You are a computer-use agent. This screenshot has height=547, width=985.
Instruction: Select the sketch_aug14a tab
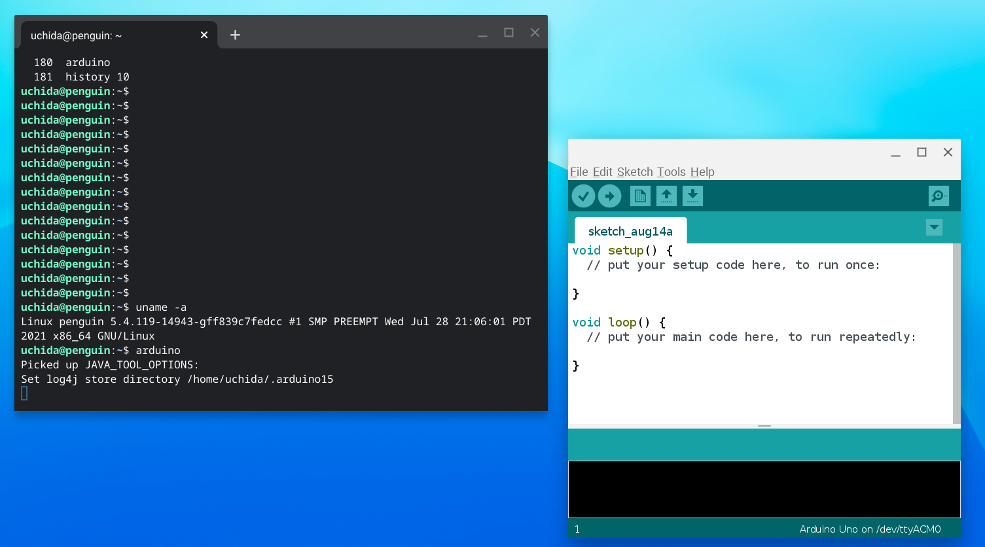[630, 230]
